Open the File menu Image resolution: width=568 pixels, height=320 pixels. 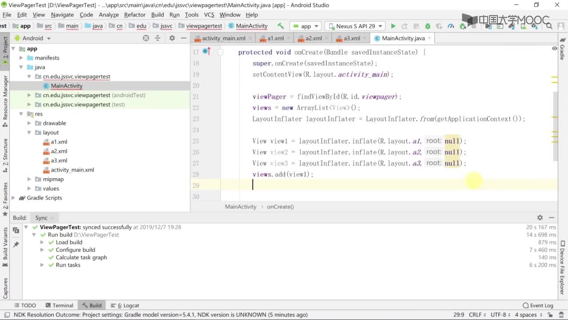7,15
